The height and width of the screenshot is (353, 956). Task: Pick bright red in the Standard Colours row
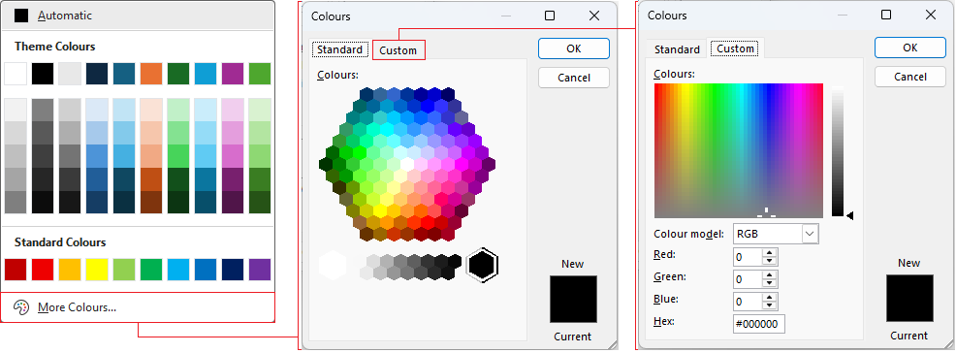[43, 270]
